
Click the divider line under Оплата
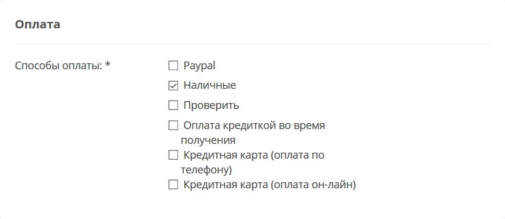click(x=252, y=44)
